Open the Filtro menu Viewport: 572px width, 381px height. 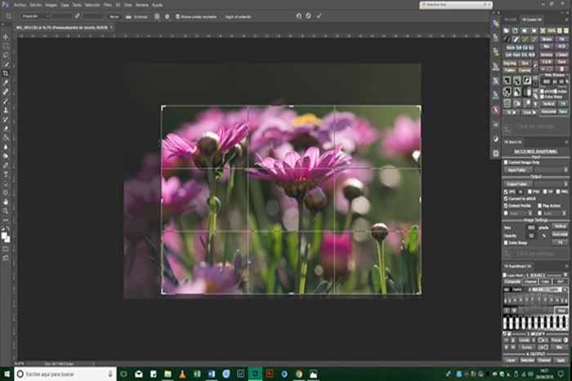(107, 5)
